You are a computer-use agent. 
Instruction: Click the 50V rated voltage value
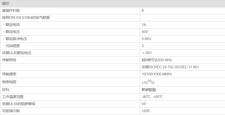pos(145,32)
